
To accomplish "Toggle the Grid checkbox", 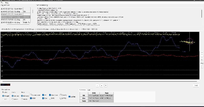I will click(33, 98).
